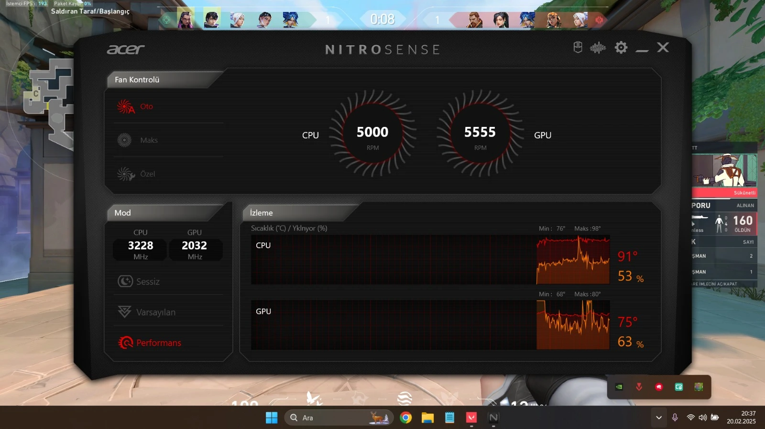Viewport: 765px width, 429px height.
Task: Click the Ara search box on taskbar
Action: (339, 418)
